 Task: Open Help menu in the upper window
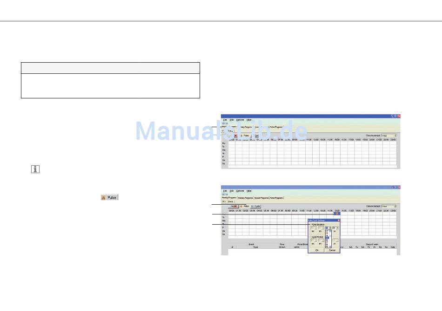coord(249,120)
